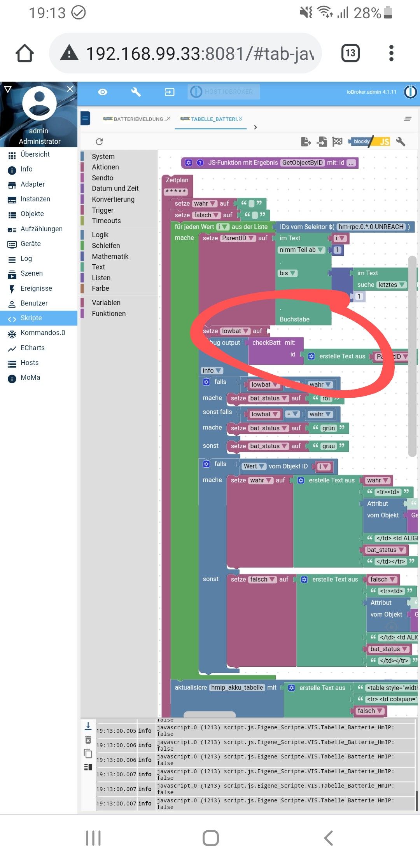Viewport: 420px width, 863px height.
Task: Open the equals operator dropdown
Action: (292, 414)
